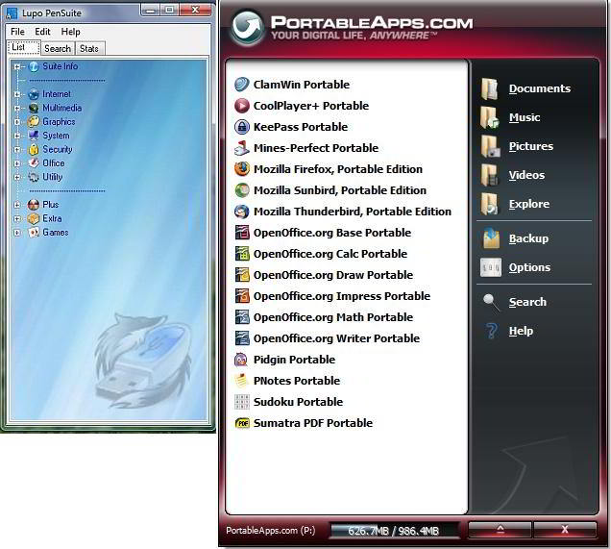Click the Mozilla Thunderbird icon
This screenshot has width=611, height=549.
pos(241,212)
